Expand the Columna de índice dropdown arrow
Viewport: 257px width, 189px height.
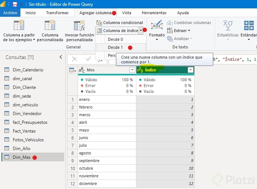coord(141,31)
